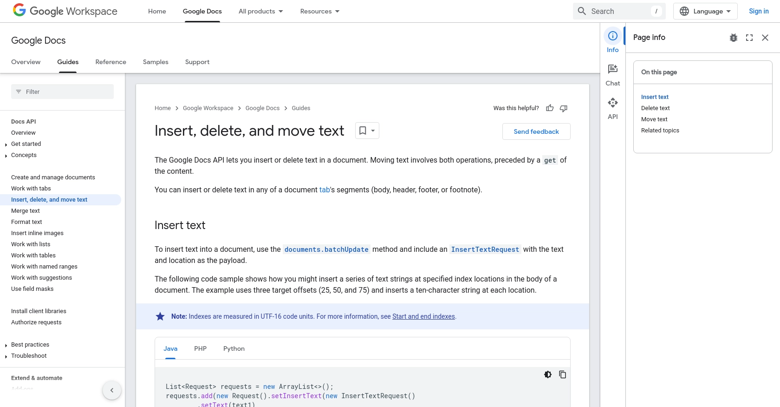Open Create and manage documents guide
The width and height of the screenshot is (780, 407).
point(53,177)
